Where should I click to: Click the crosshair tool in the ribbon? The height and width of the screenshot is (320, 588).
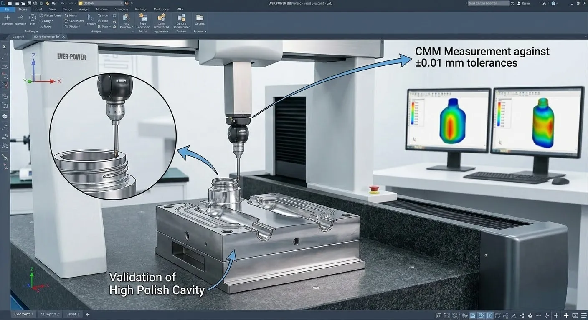7,17
